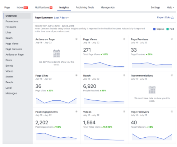The width and height of the screenshot is (177, 147).
Task: Open Posts in the sidebar
Action: click(x=9, y=60)
